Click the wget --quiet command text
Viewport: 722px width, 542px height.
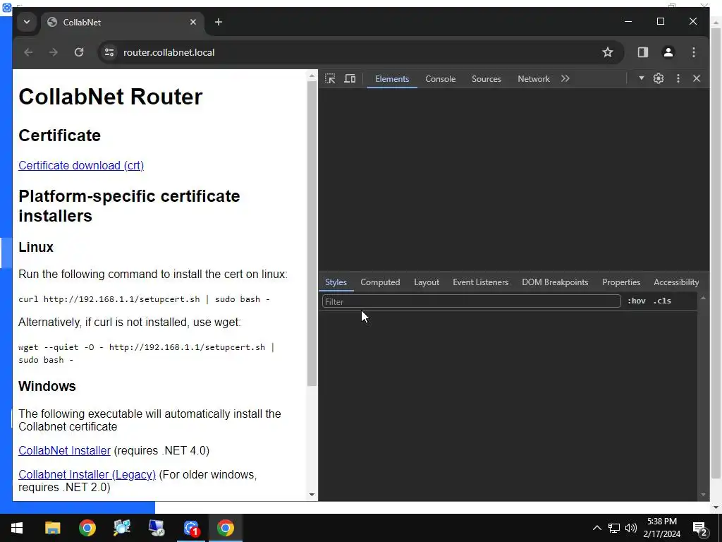[x=147, y=354]
